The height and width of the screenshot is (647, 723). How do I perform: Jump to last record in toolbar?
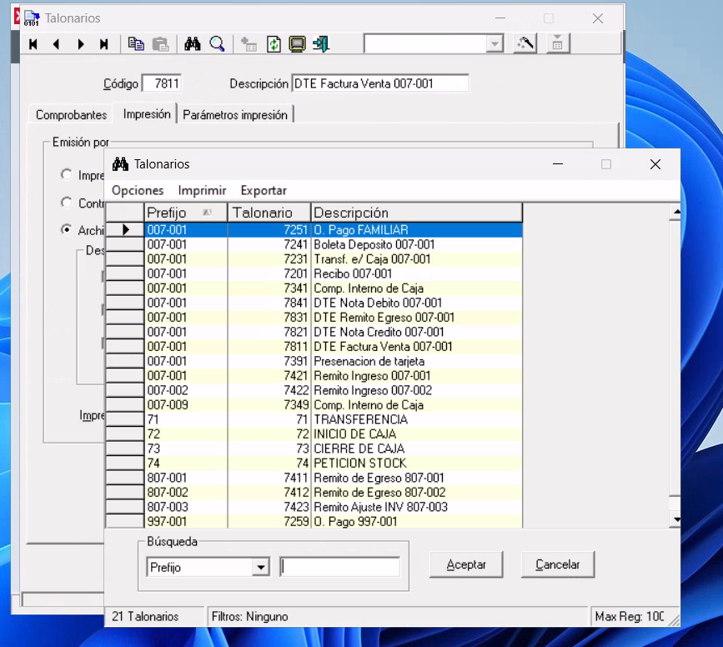tap(104, 44)
